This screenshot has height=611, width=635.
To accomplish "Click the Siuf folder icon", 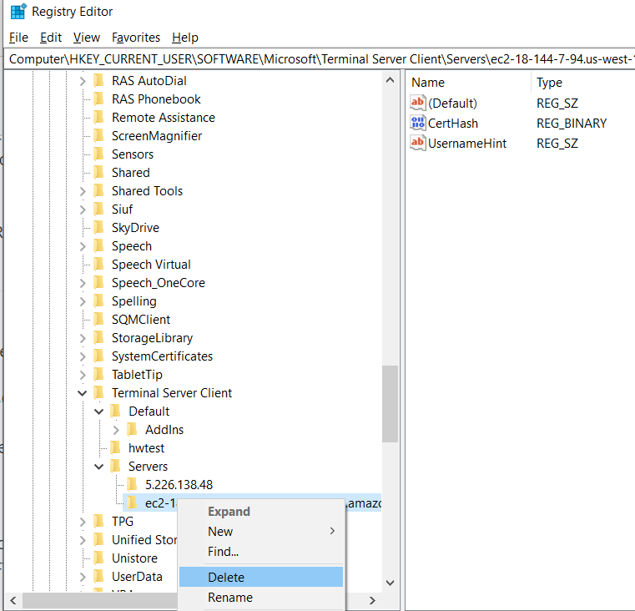I will tap(98, 209).
